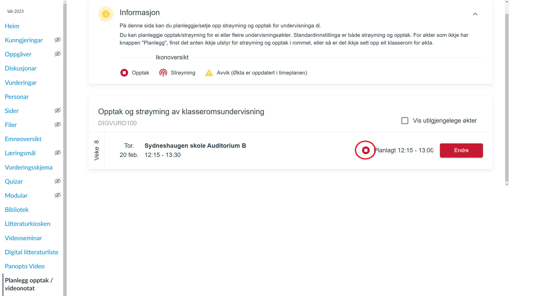
Task: Open Panopto Video in course menu
Action: [x=25, y=266]
